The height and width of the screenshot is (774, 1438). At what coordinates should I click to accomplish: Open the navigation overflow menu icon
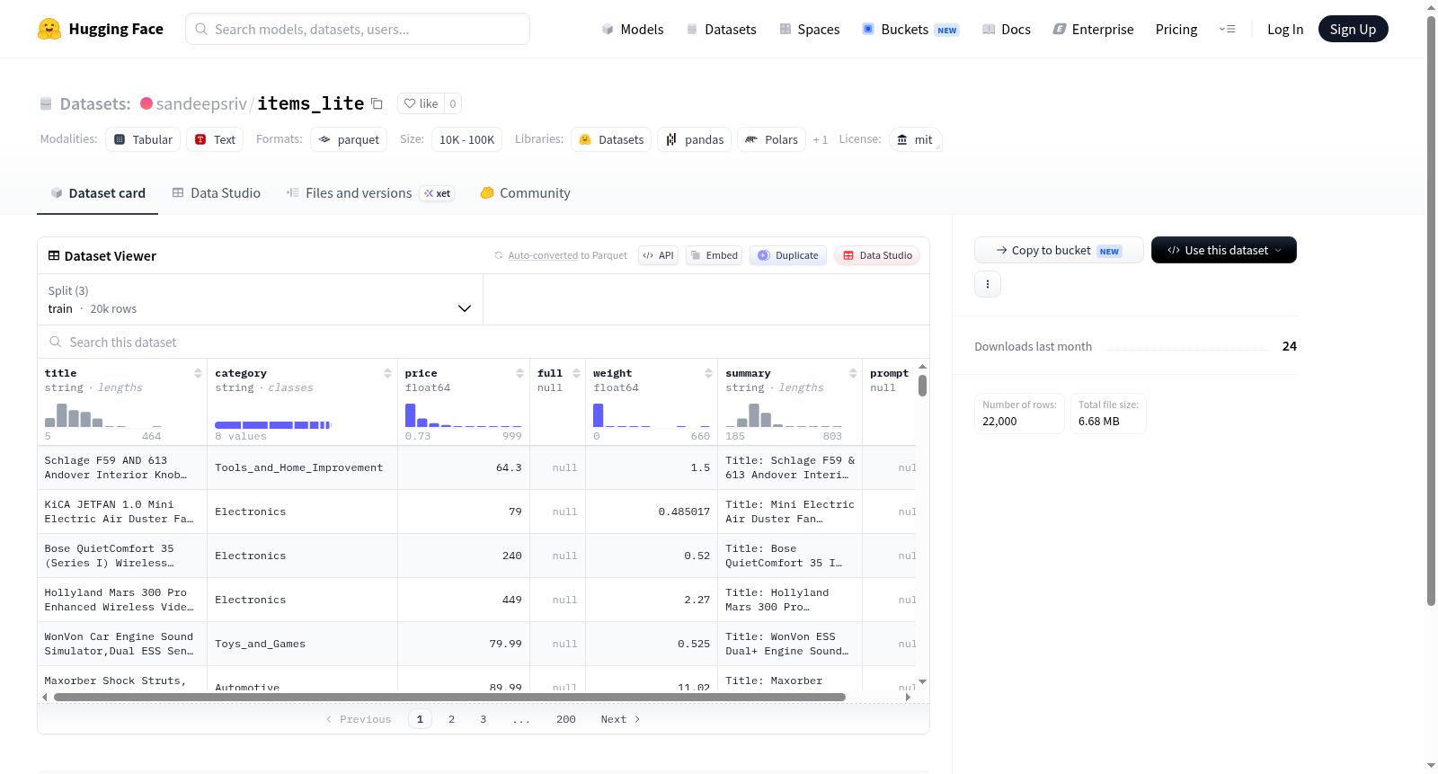(x=1227, y=29)
